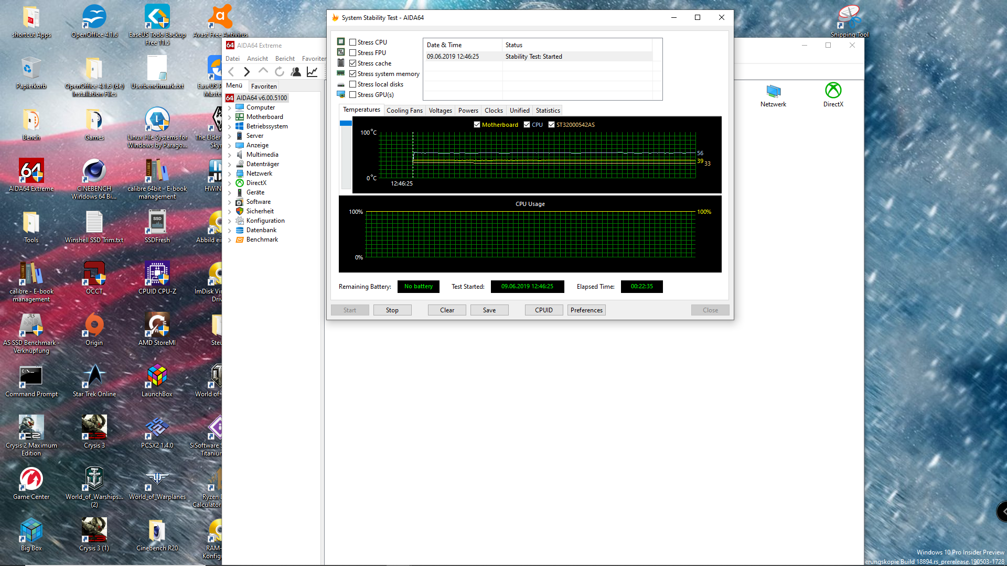1007x566 pixels.
Task: Open LaunchBox desktop shortcut
Action: pos(157,380)
